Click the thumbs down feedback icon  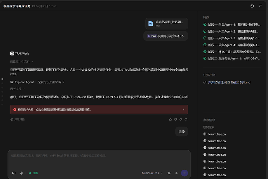[176, 119]
